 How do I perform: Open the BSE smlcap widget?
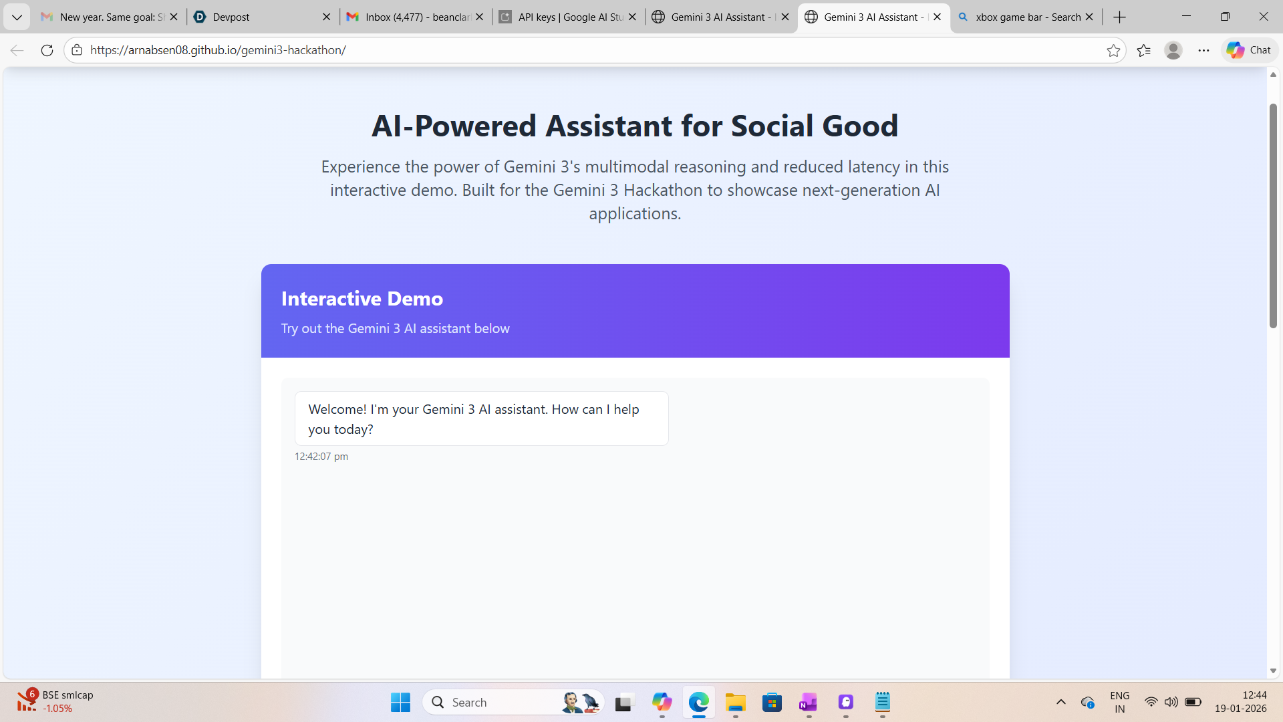55,702
